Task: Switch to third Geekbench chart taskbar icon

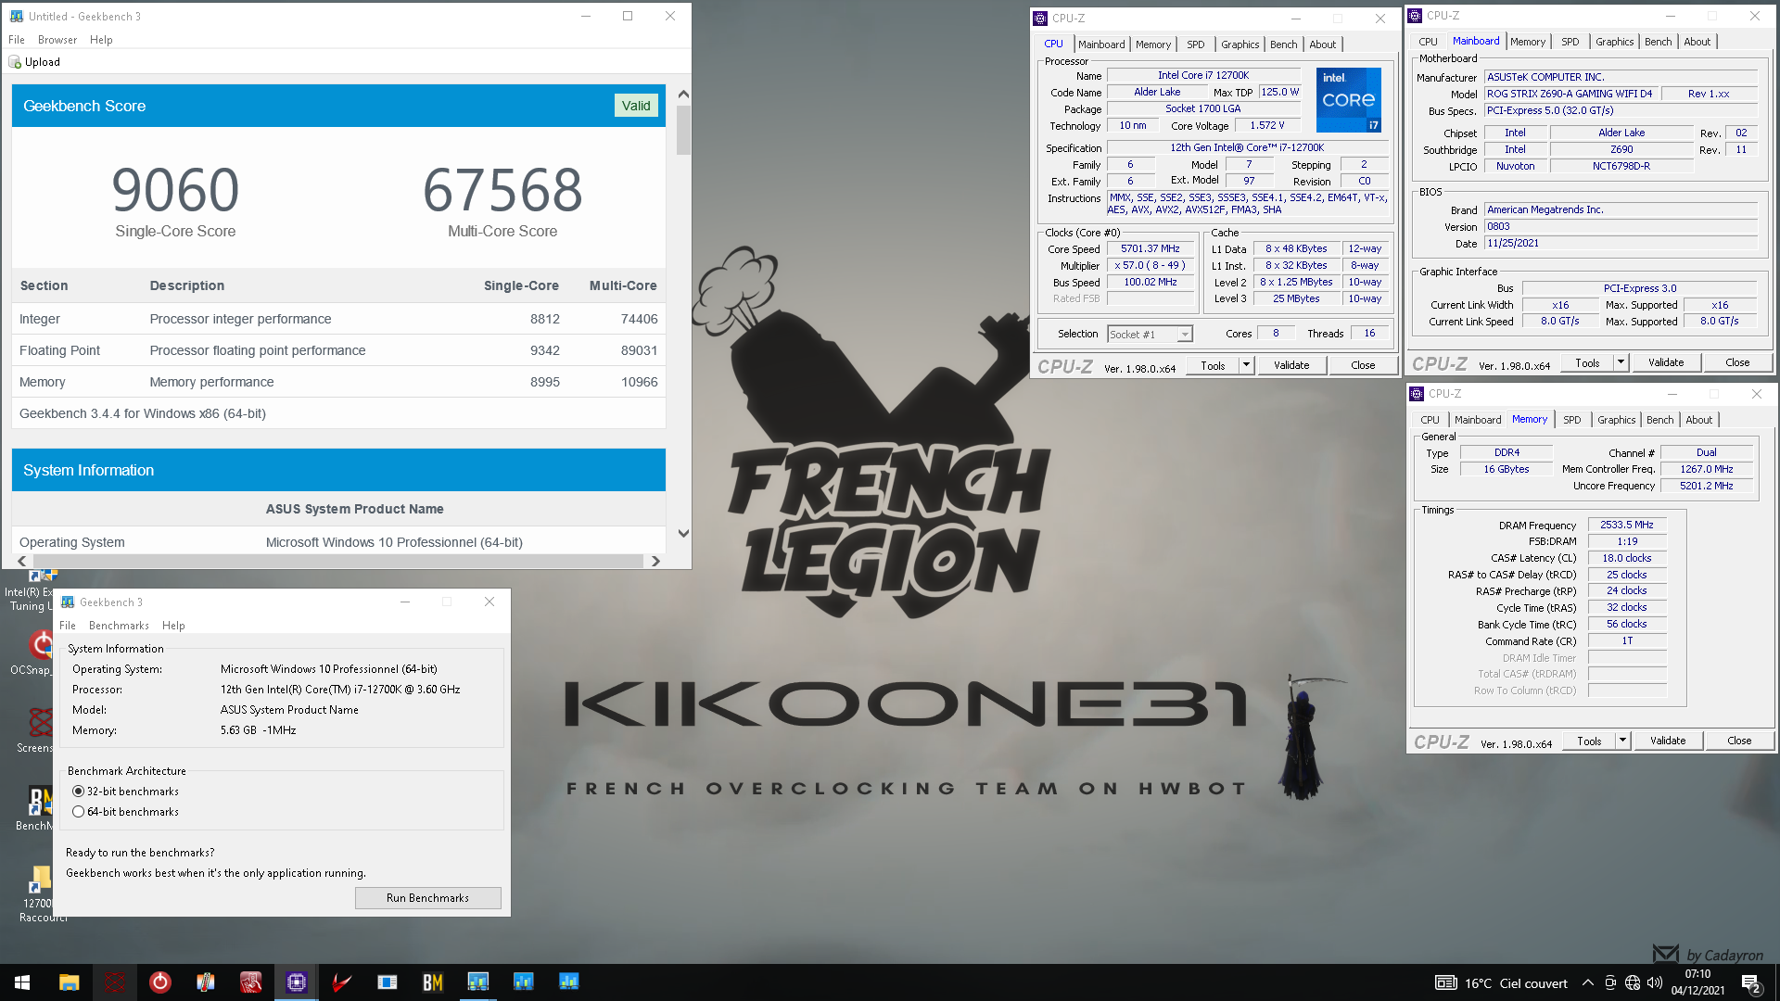Action: tap(568, 982)
